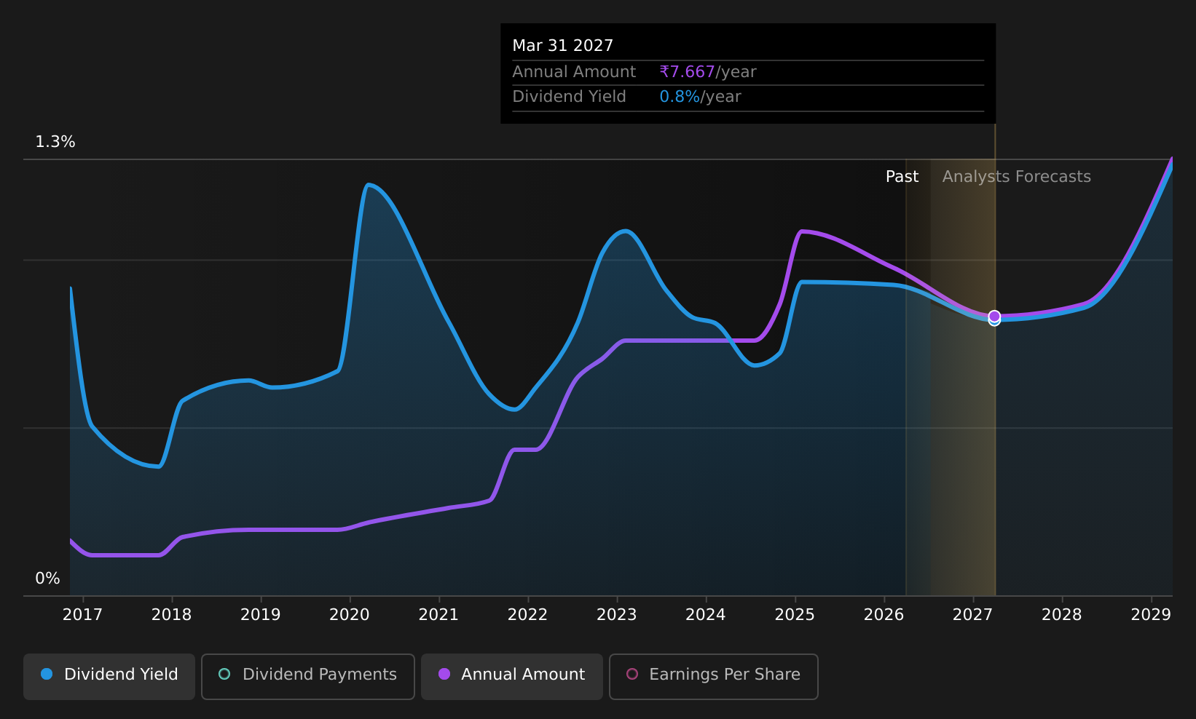Click the 2025 x-axis label
The width and height of the screenshot is (1196, 719).
click(x=795, y=615)
